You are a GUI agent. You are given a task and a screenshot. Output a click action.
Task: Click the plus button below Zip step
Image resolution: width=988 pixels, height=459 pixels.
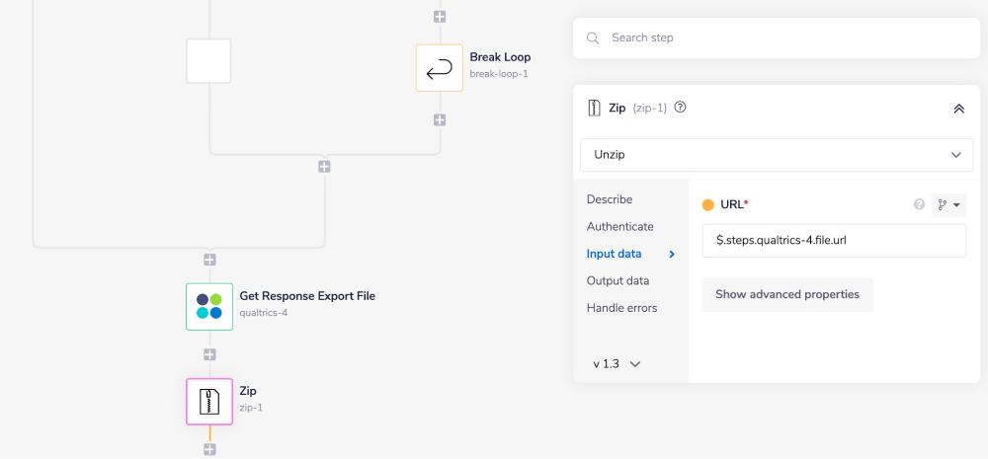click(209, 449)
